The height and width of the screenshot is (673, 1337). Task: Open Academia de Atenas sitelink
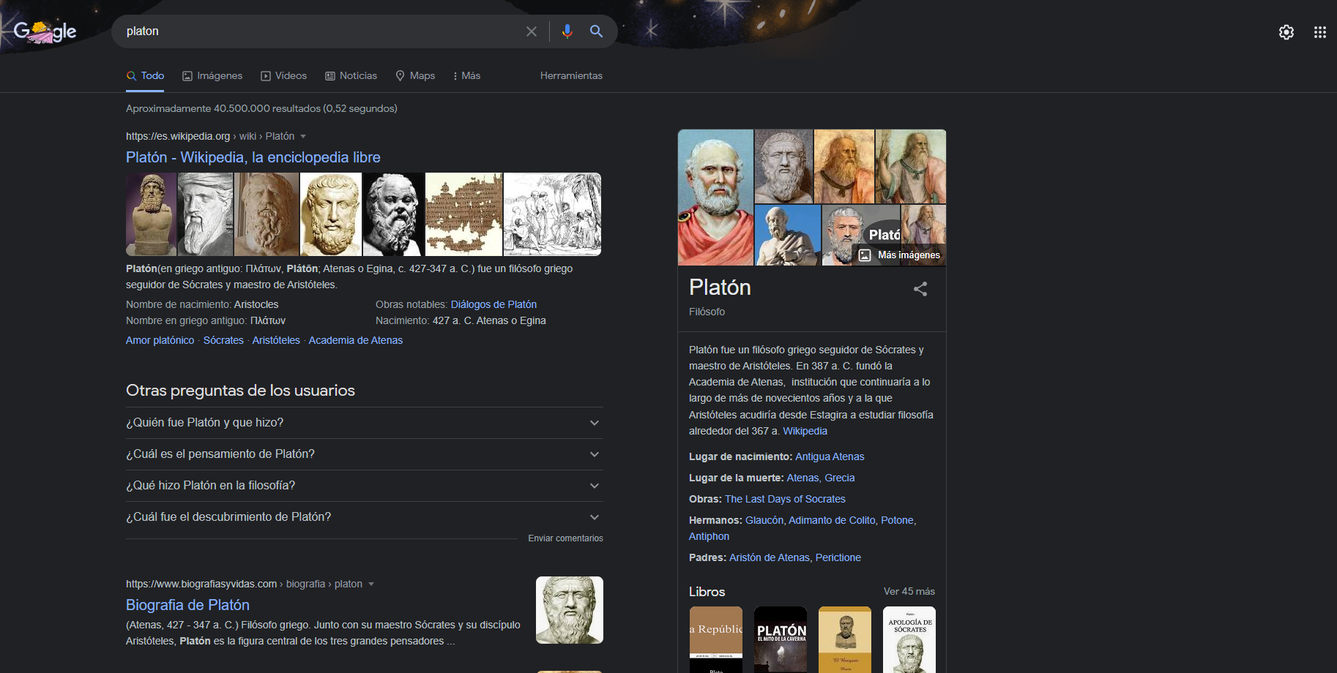coord(356,340)
